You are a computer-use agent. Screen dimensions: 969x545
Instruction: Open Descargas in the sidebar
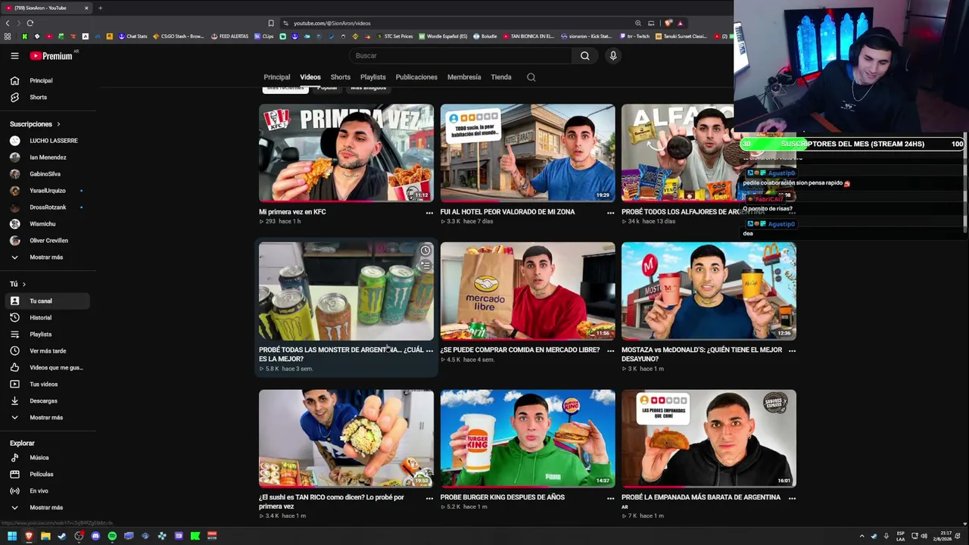click(x=45, y=401)
